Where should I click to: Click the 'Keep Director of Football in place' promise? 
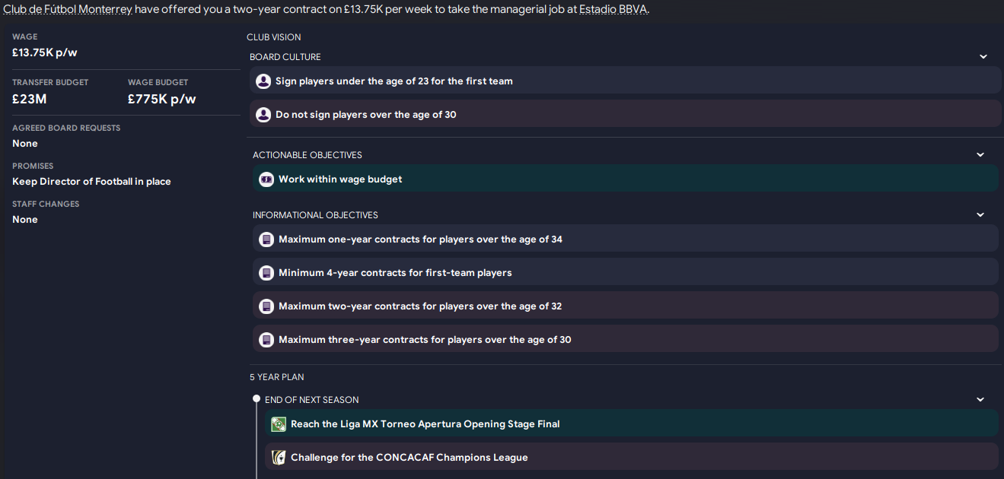pos(91,182)
